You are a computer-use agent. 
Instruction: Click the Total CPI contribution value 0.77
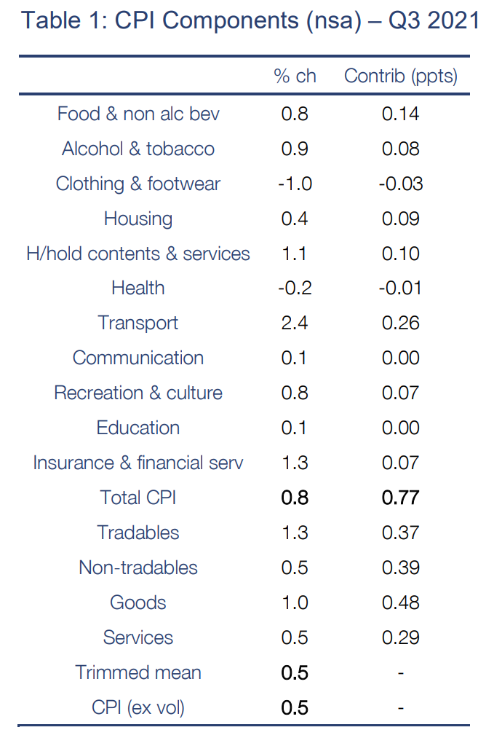coord(400,498)
